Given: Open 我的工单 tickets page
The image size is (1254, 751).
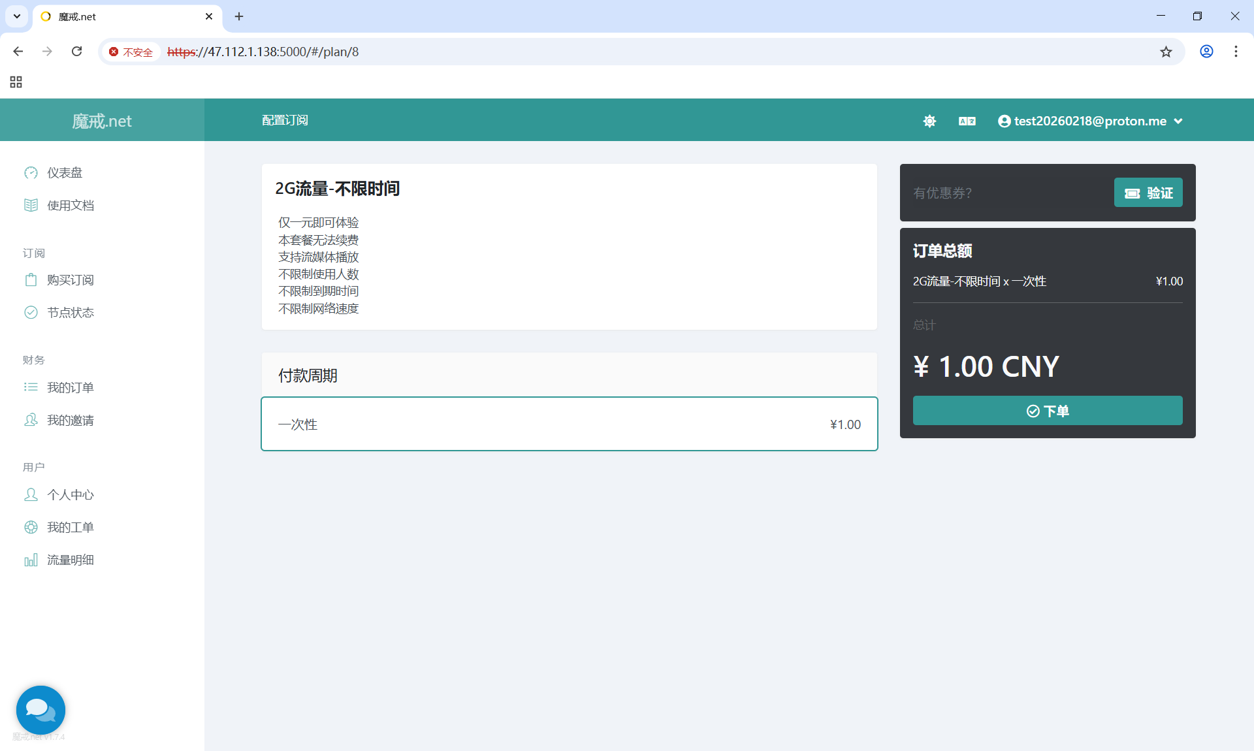Looking at the screenshot, I should coord(70,527).
